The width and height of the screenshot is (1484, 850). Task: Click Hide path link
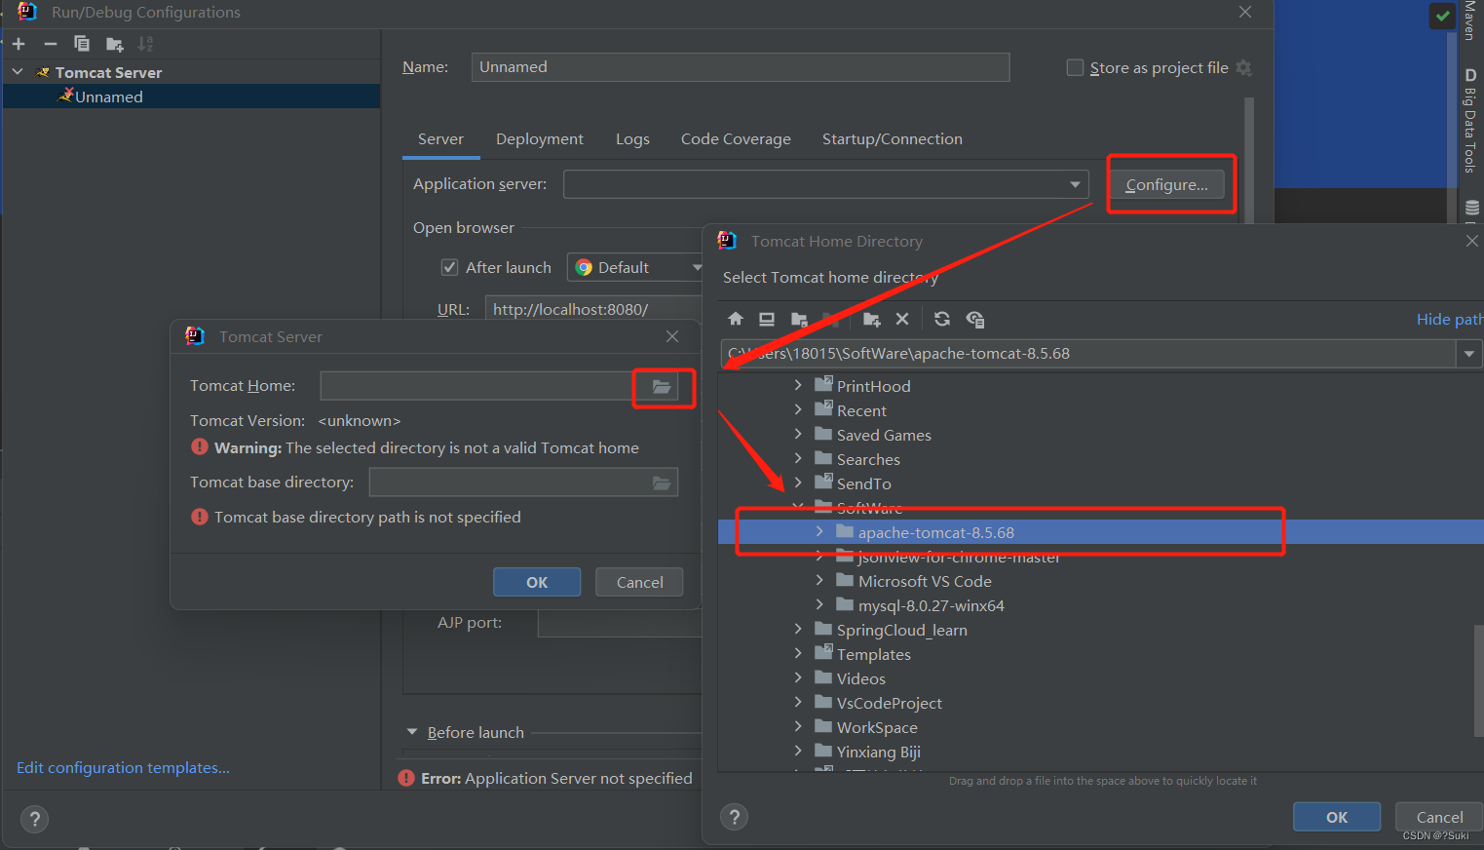pos(1450,319)
